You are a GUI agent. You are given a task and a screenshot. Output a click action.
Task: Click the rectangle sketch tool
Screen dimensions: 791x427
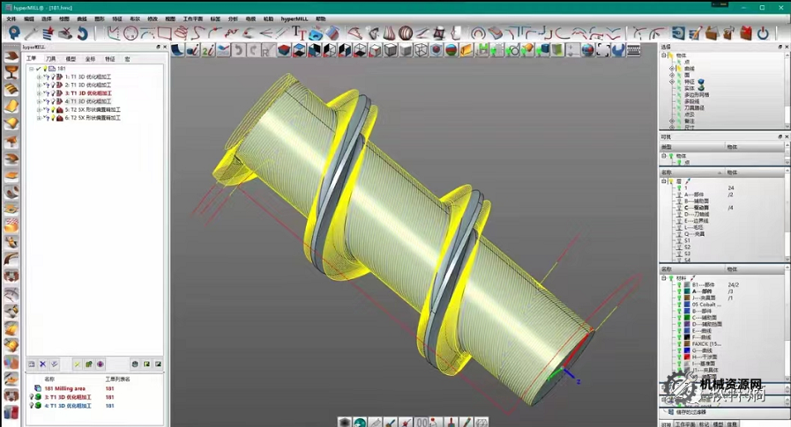coord(164,33)
